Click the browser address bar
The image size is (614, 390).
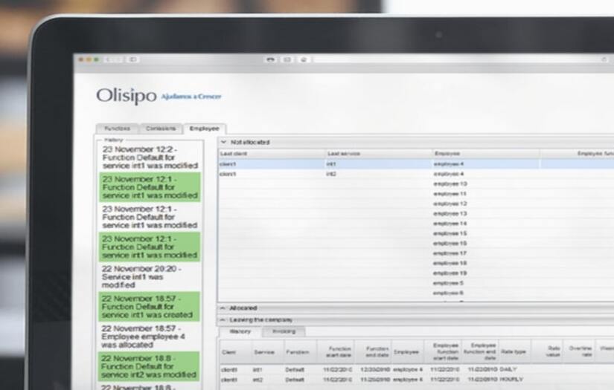tap(458, 59)
